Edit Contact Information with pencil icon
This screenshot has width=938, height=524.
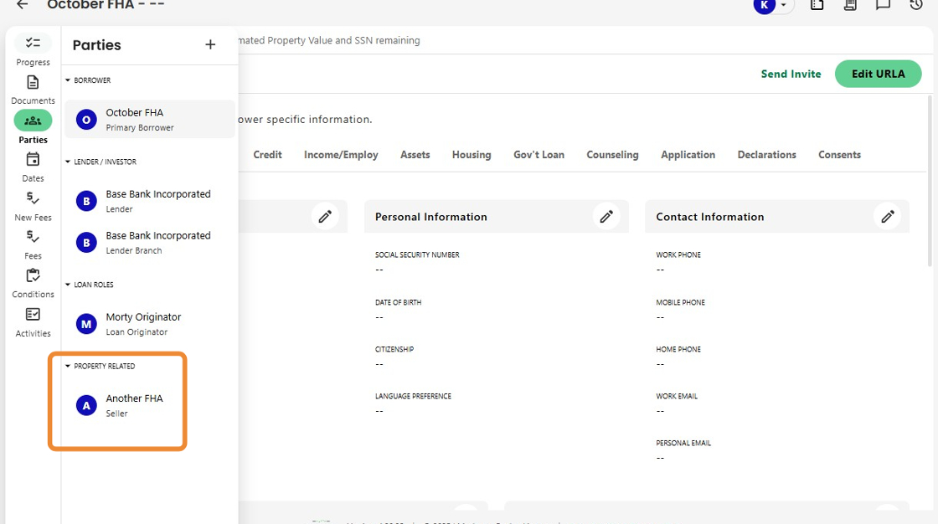click(x=888, y=217)
